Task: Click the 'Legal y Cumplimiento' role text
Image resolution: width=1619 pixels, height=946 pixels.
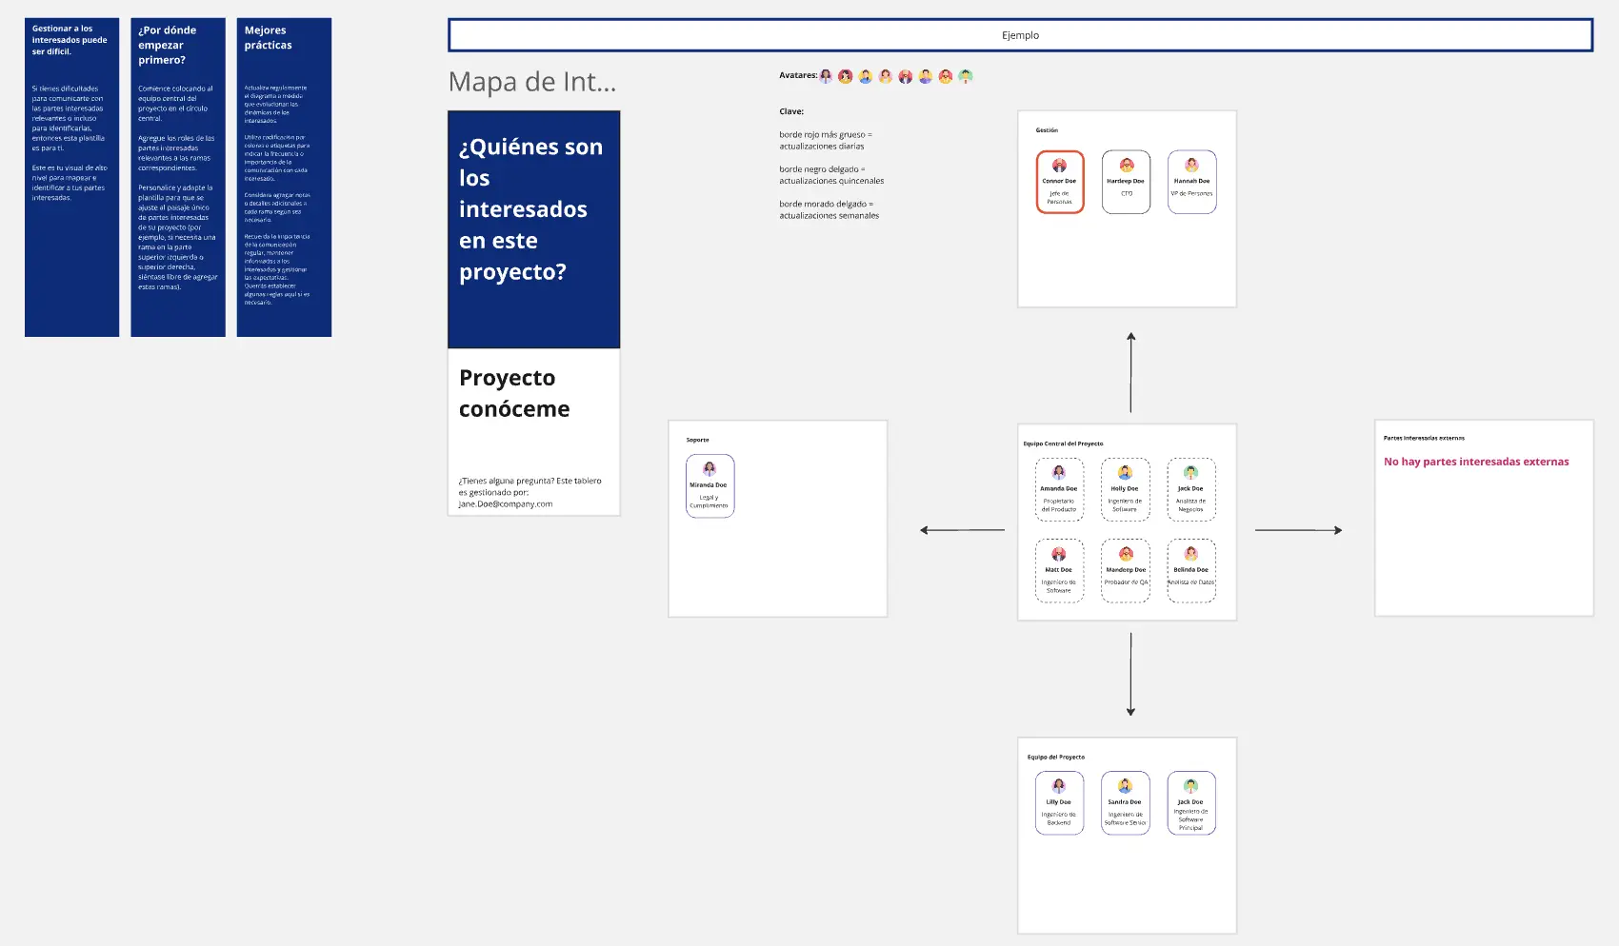Action: click(x=709, y=502)
